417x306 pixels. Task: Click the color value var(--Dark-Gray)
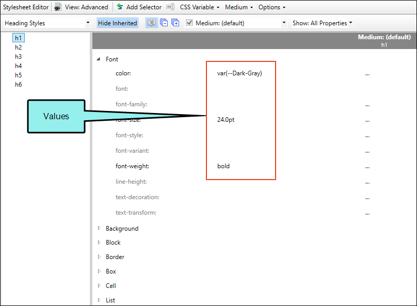coord(239,73)
